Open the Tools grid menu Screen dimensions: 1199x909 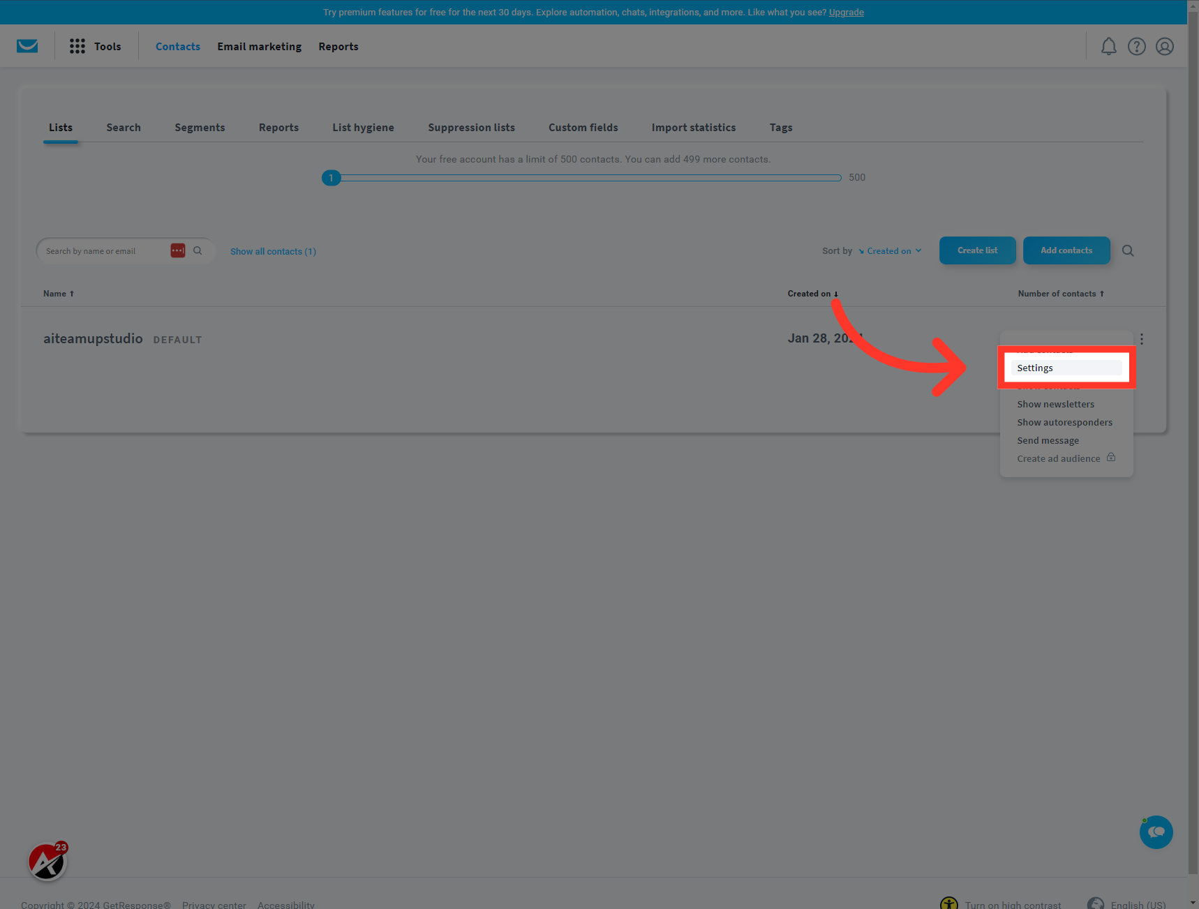coord(77,46)
